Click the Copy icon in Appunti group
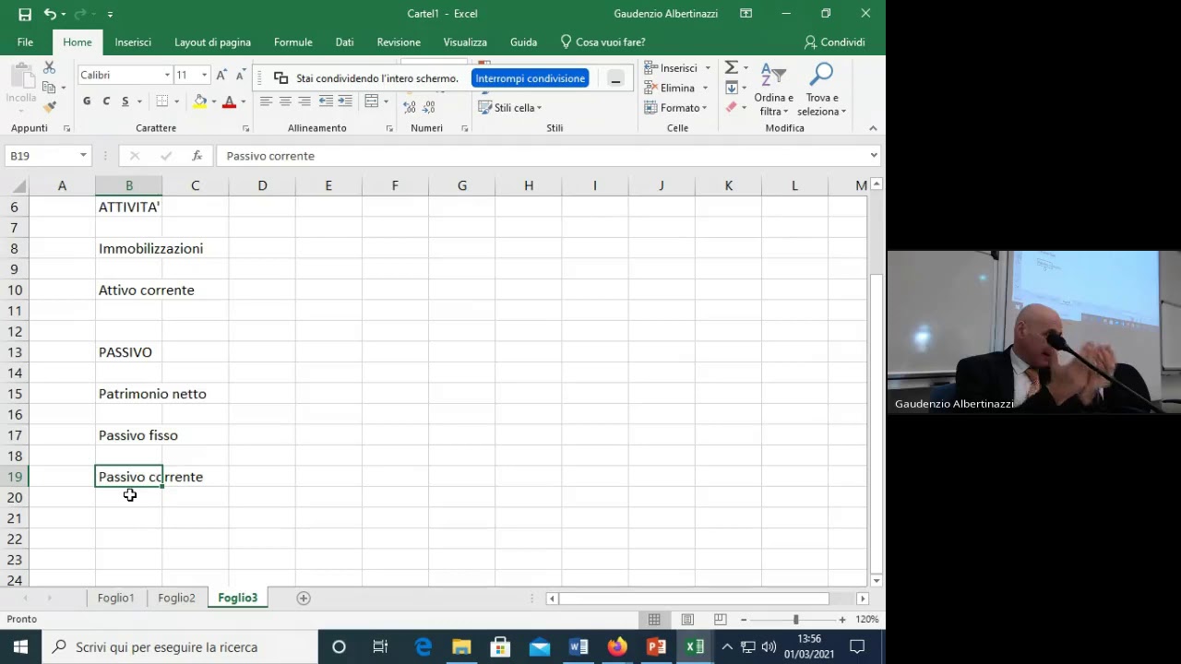 tap(49, 88)
